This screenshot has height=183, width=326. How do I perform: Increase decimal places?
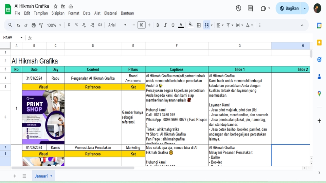(x=92, y=25)
